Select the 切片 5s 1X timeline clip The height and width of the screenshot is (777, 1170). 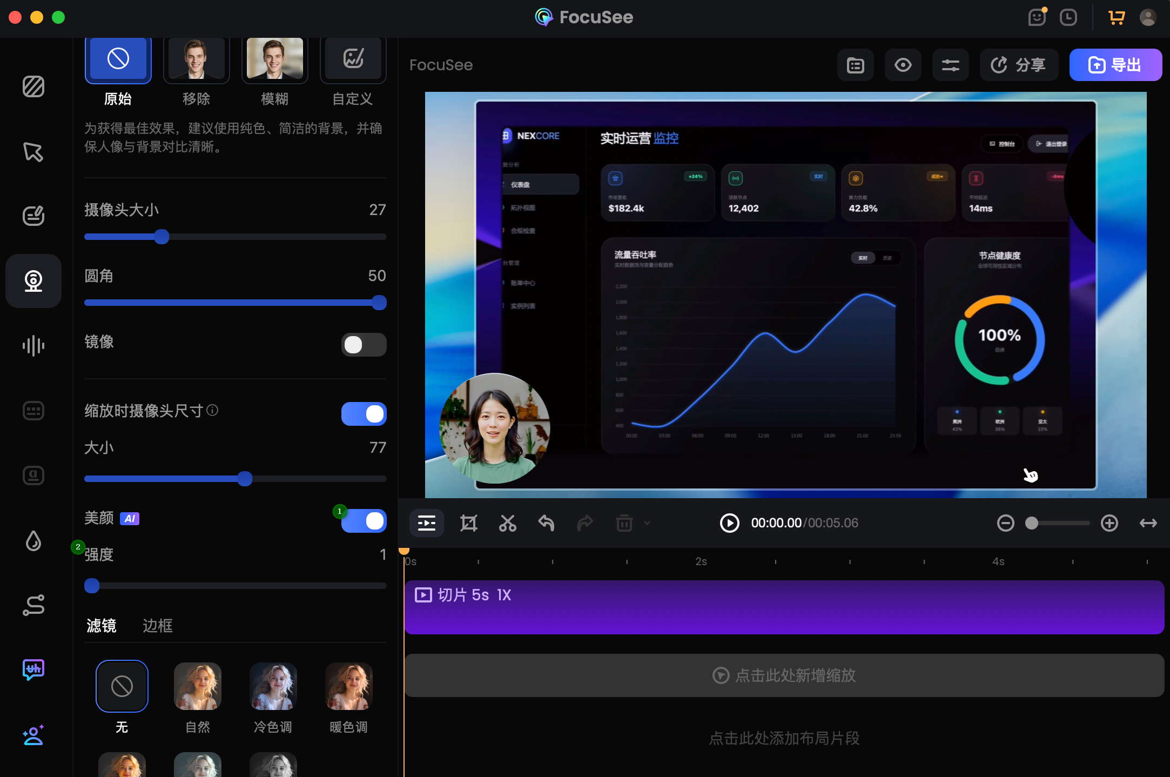784,607
